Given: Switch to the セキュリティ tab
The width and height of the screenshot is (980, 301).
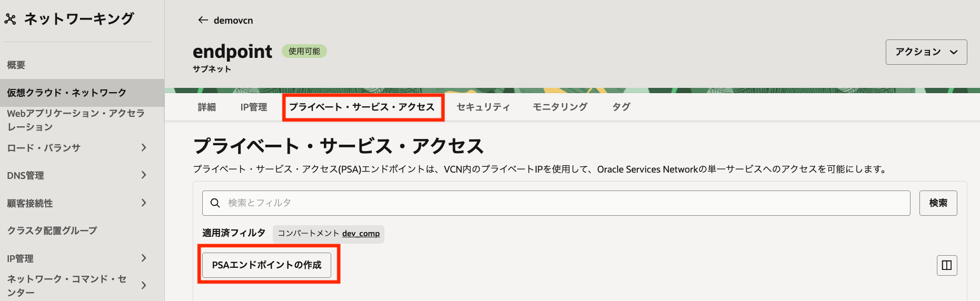Looking at the screenshot, I should point(483,107).
